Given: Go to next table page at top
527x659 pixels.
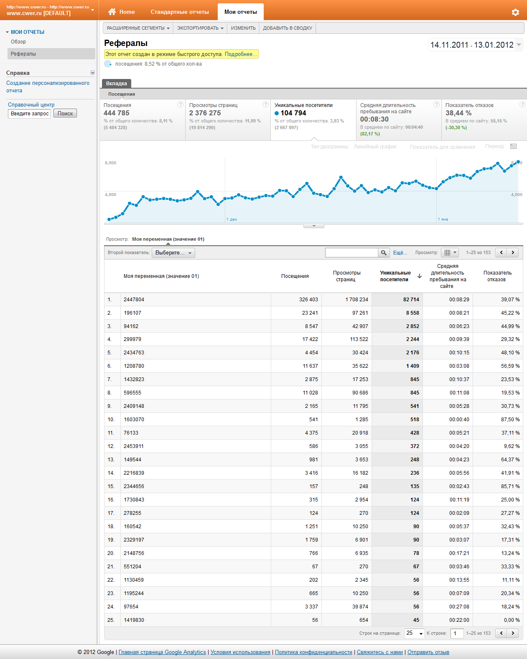Looking at the screenshot, I should pyautogui.click(x=513, y=252).
